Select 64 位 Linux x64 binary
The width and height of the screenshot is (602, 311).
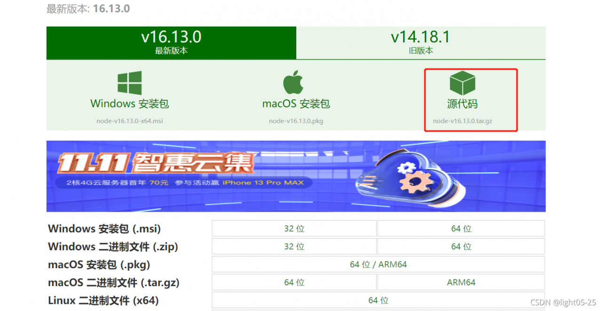(x=378, y=300)
